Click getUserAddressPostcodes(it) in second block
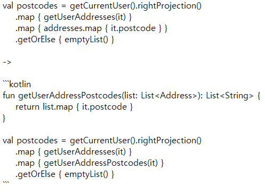The width and height of the screenshot is (265, 193). click(101, 163)
